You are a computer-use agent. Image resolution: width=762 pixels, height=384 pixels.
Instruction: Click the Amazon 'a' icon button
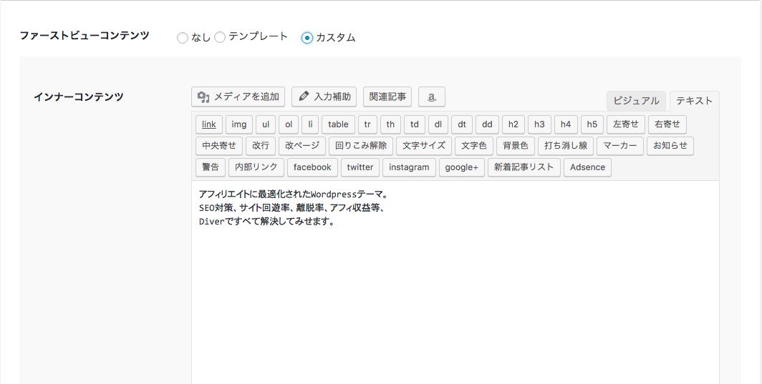pyautogui.click(x=431, y=97)
